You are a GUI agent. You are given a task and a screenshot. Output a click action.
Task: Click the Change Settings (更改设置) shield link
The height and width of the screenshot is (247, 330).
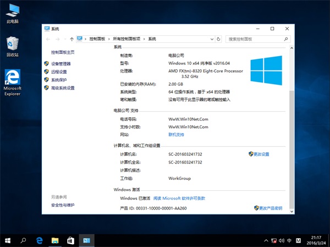click(x=261, y=154)
